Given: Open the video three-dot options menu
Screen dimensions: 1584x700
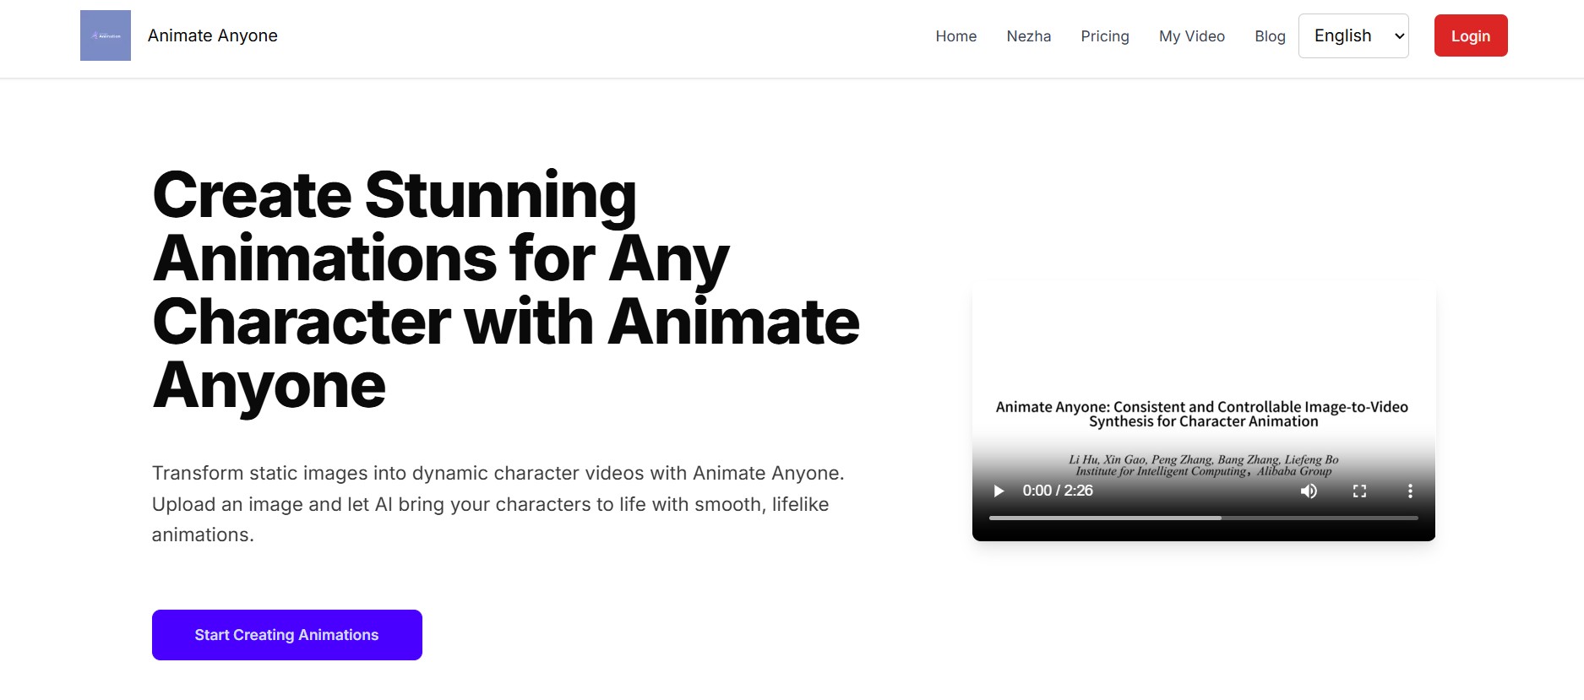Looking at the screenshot, I should 1409,491.
